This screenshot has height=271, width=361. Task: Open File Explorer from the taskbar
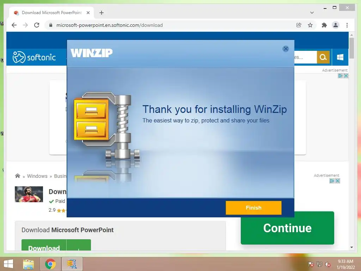point(29,264)
